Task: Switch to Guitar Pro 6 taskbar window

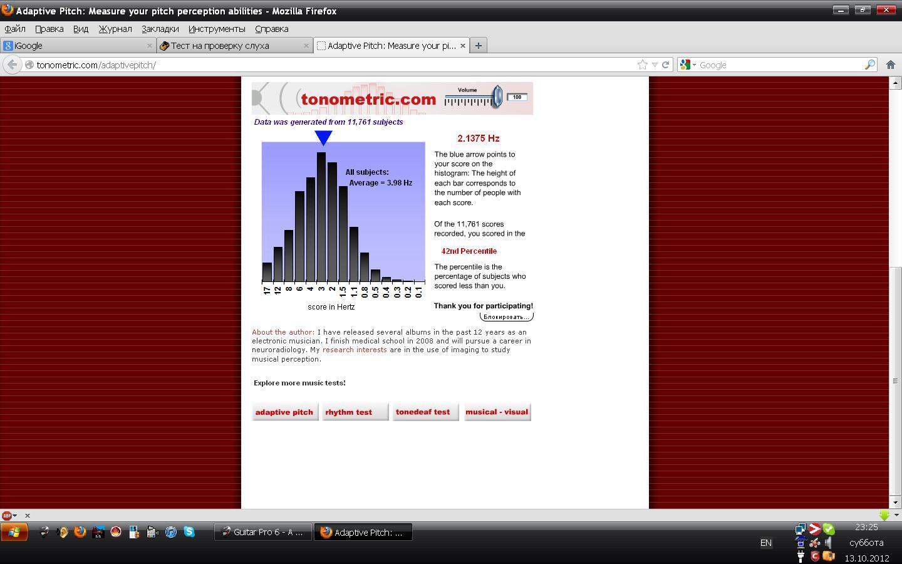Action: point(263,532)
